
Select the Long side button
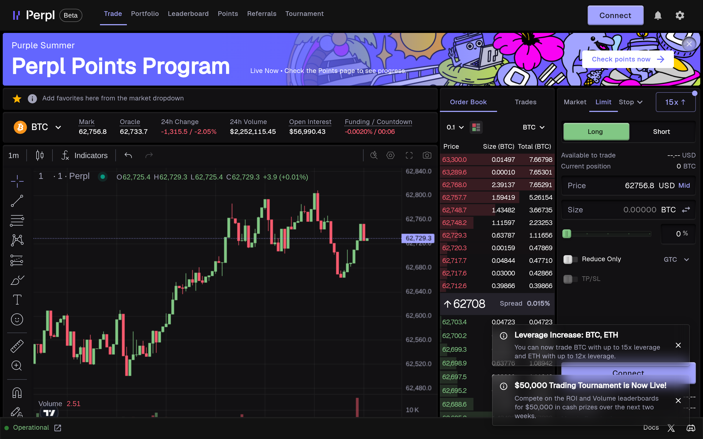[596, 131]
